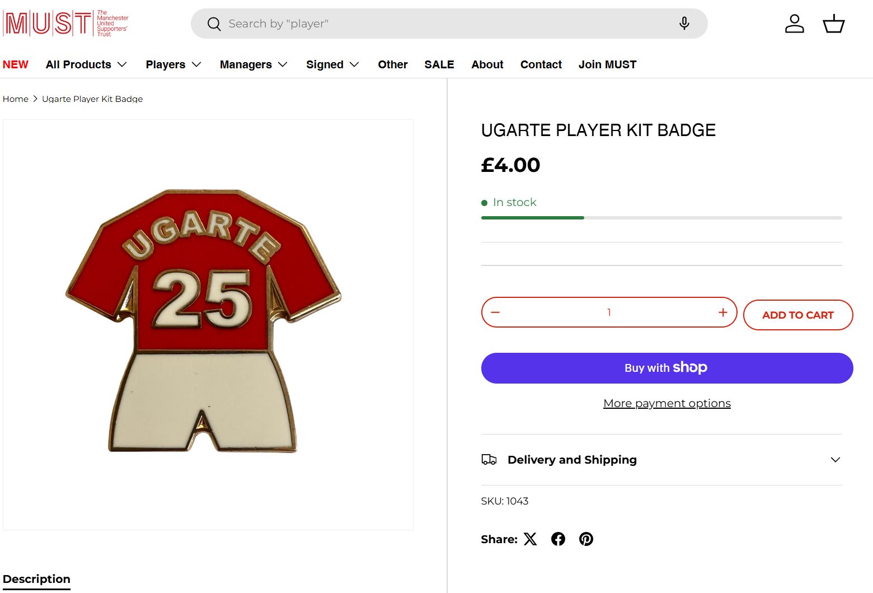
Task: Decrease quantity with minus button
Action: (495, 312)
